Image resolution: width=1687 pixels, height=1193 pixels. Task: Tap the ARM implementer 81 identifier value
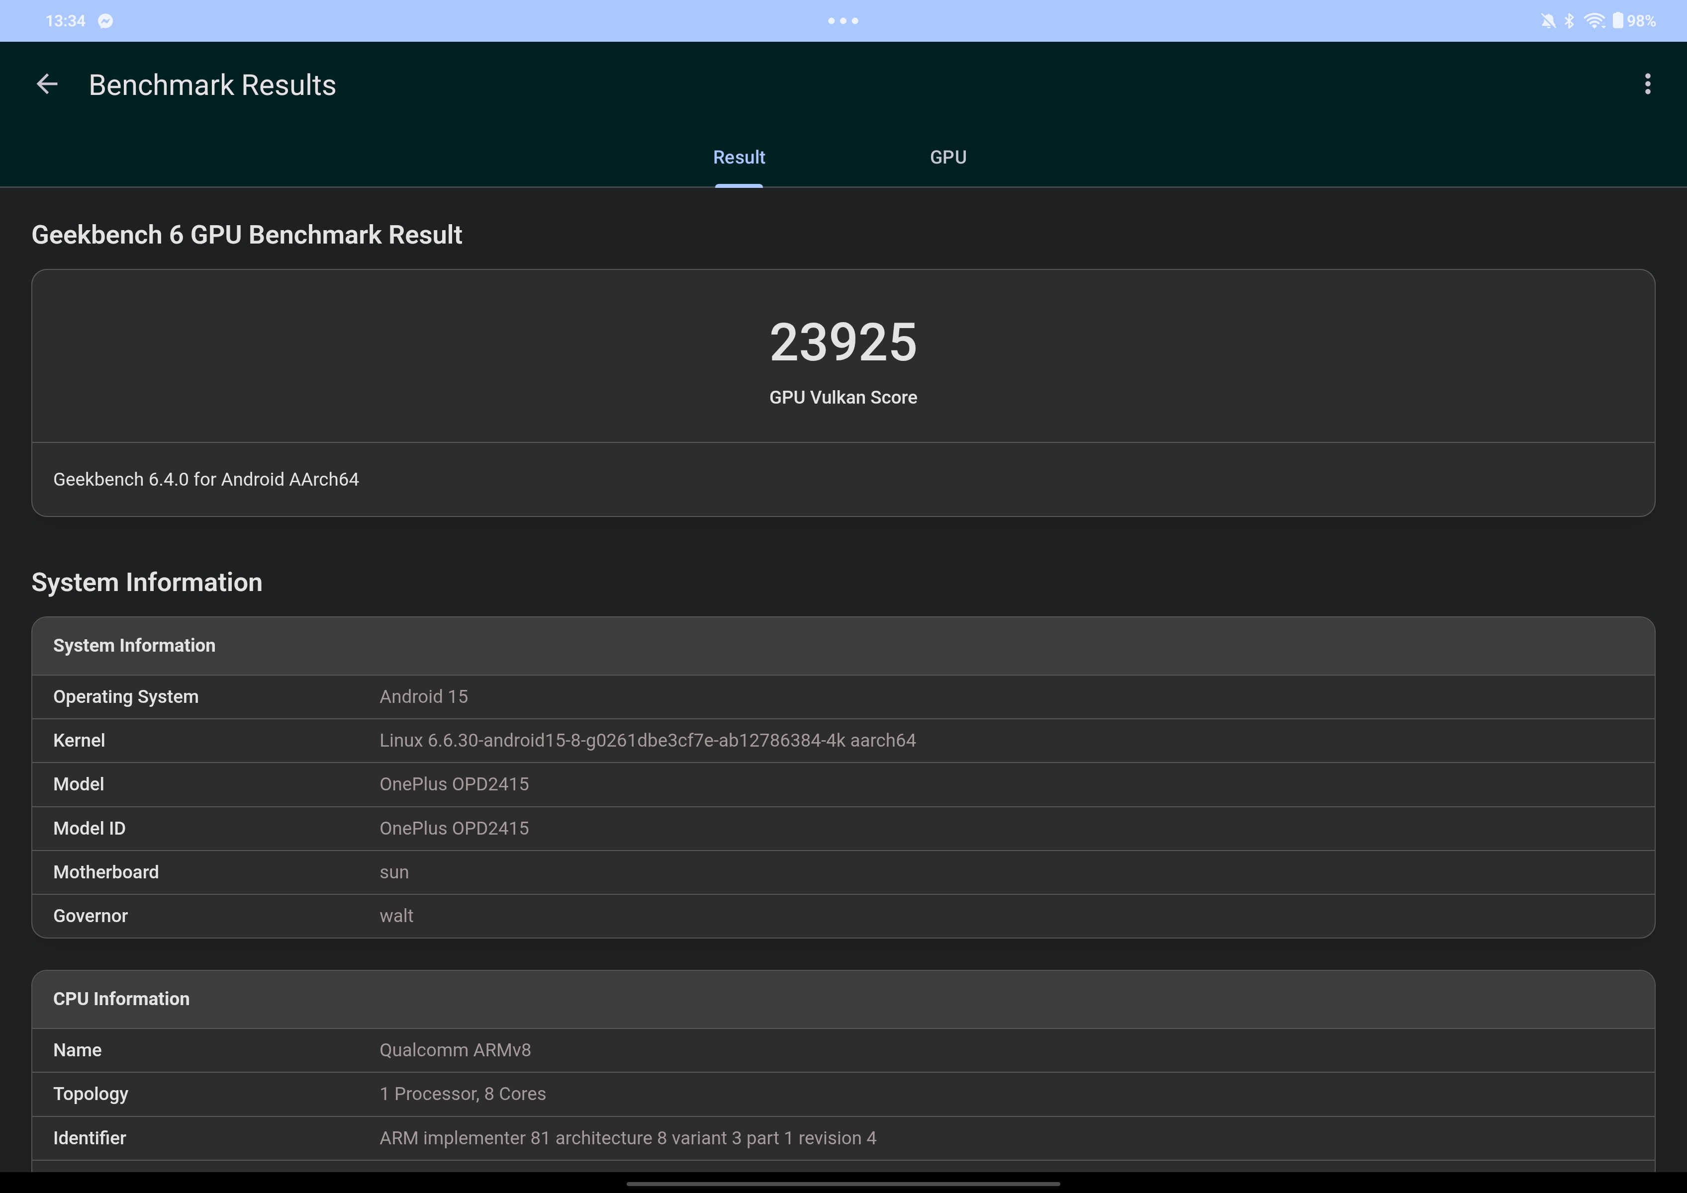628,1138
